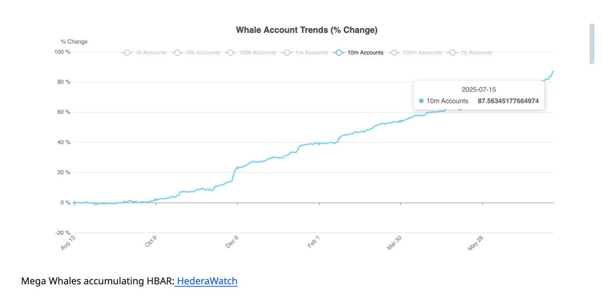Toggle the 1b Accounts legend marker
This screenshot has width=610, height=299.
452,53
